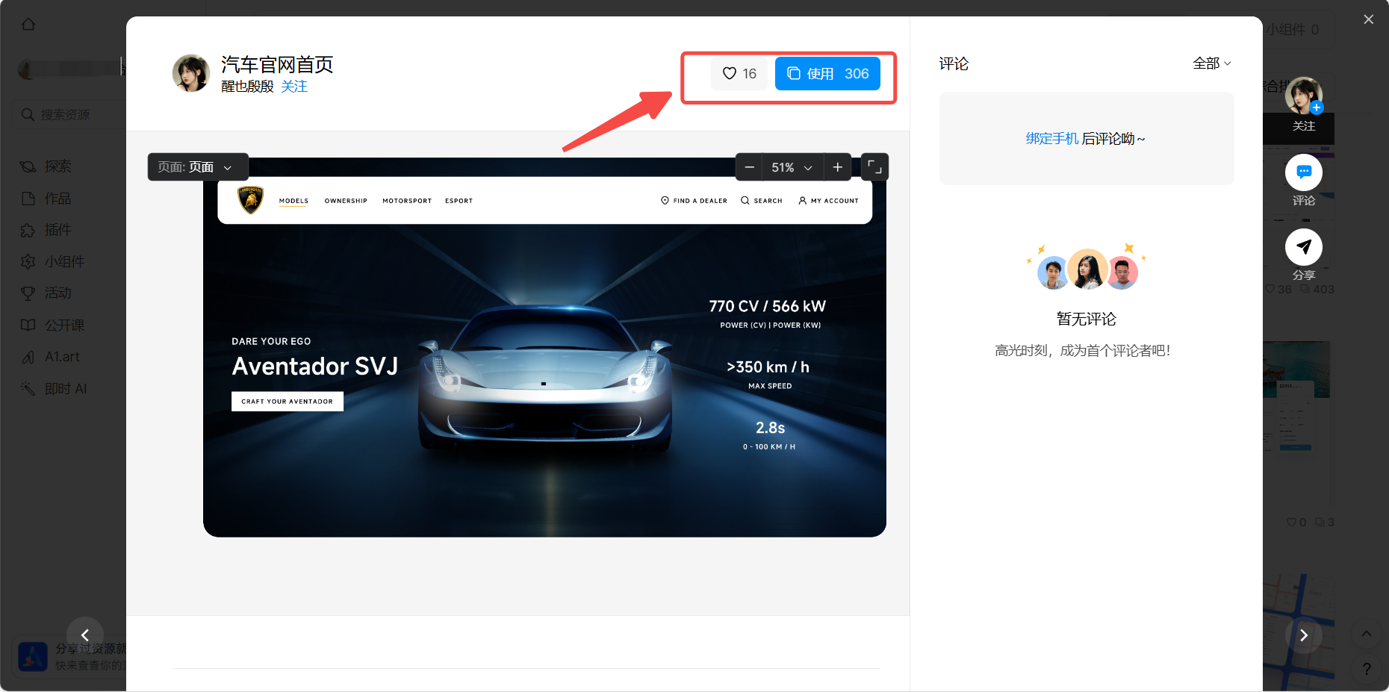The height and width of the screenshot is (692, 1389).
Task: Open 即时 AI in the left sidebar
Action: click(54, 389)
